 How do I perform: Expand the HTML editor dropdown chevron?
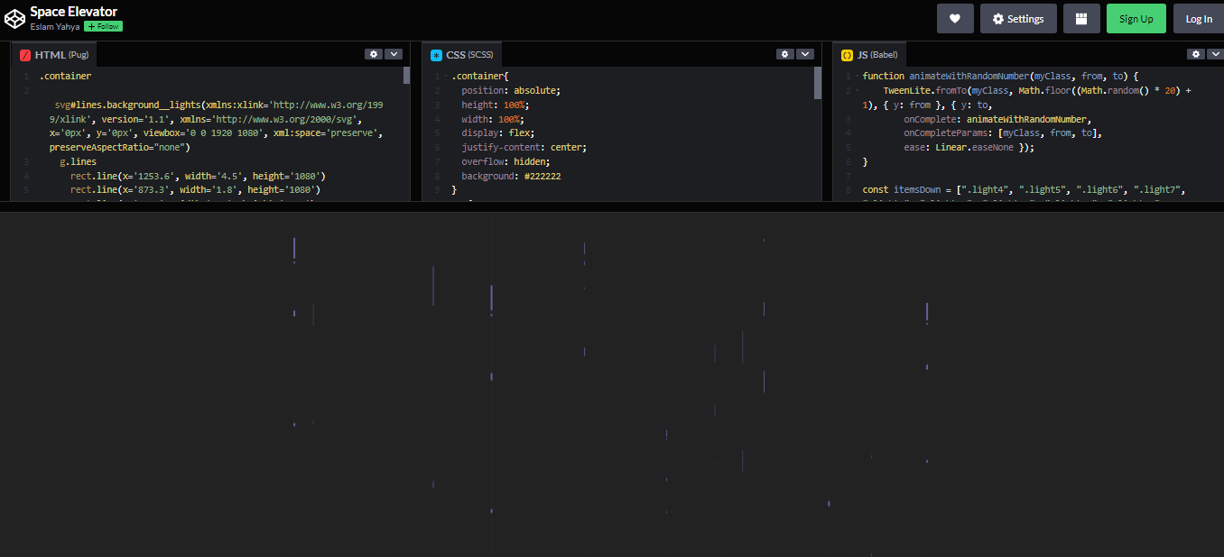[394, 53]
